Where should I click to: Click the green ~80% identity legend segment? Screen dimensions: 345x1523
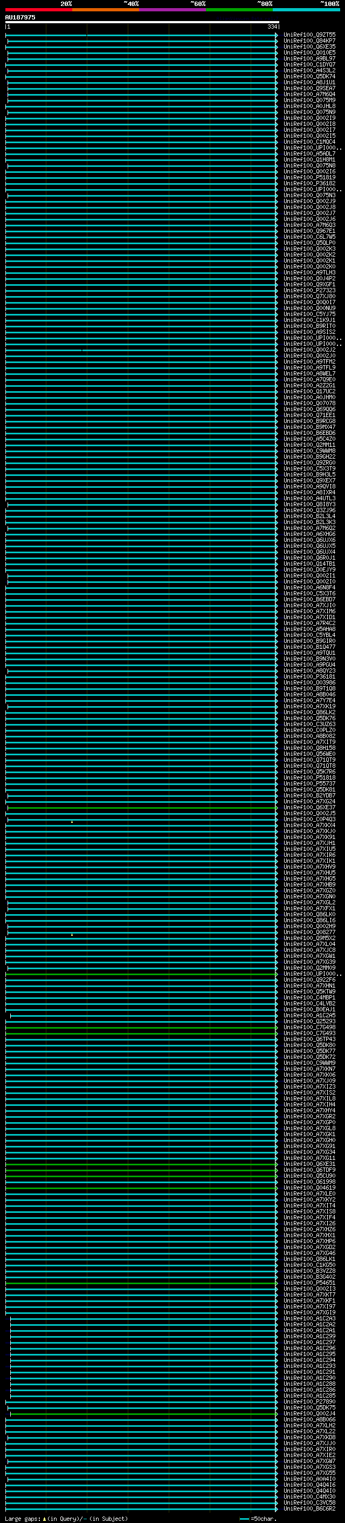coord(239,10)
